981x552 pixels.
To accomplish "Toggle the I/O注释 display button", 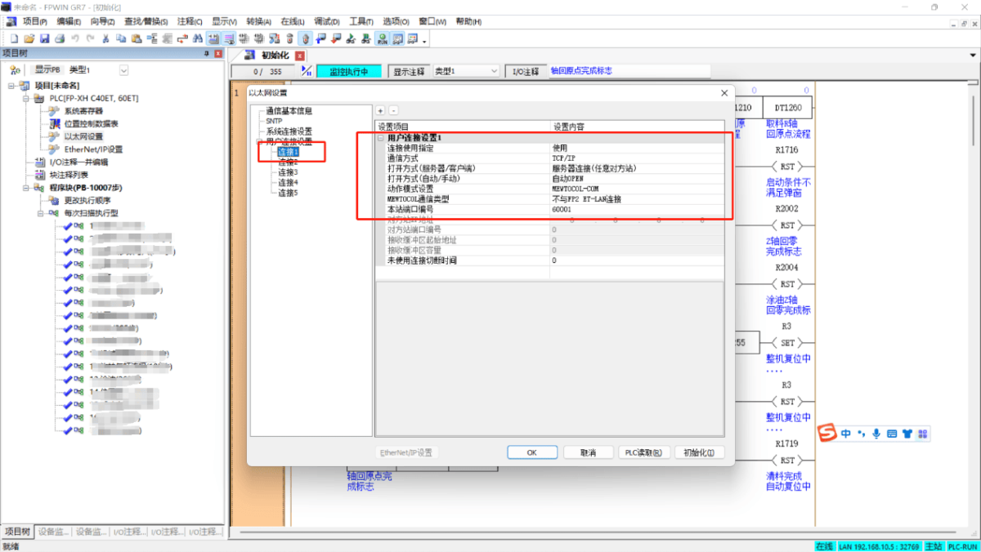I will [526, 72].
